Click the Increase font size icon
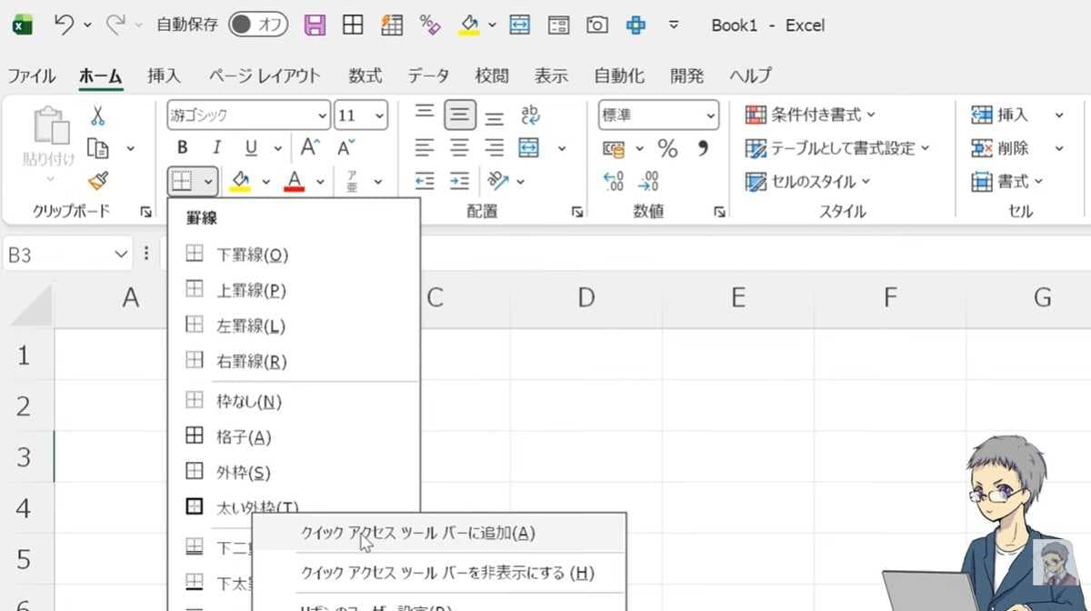Viewport: 1091px width, 611px height. (310, 147)
